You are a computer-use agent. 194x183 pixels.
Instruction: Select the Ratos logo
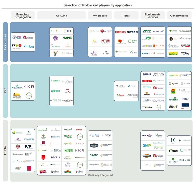132,32
